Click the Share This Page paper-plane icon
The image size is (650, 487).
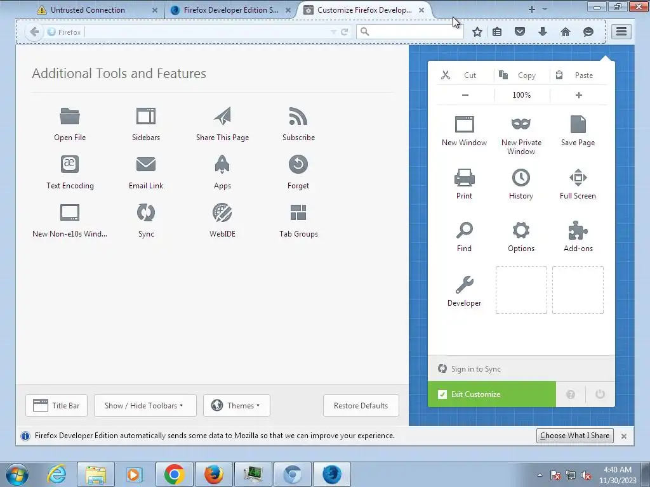click(223, 116)
